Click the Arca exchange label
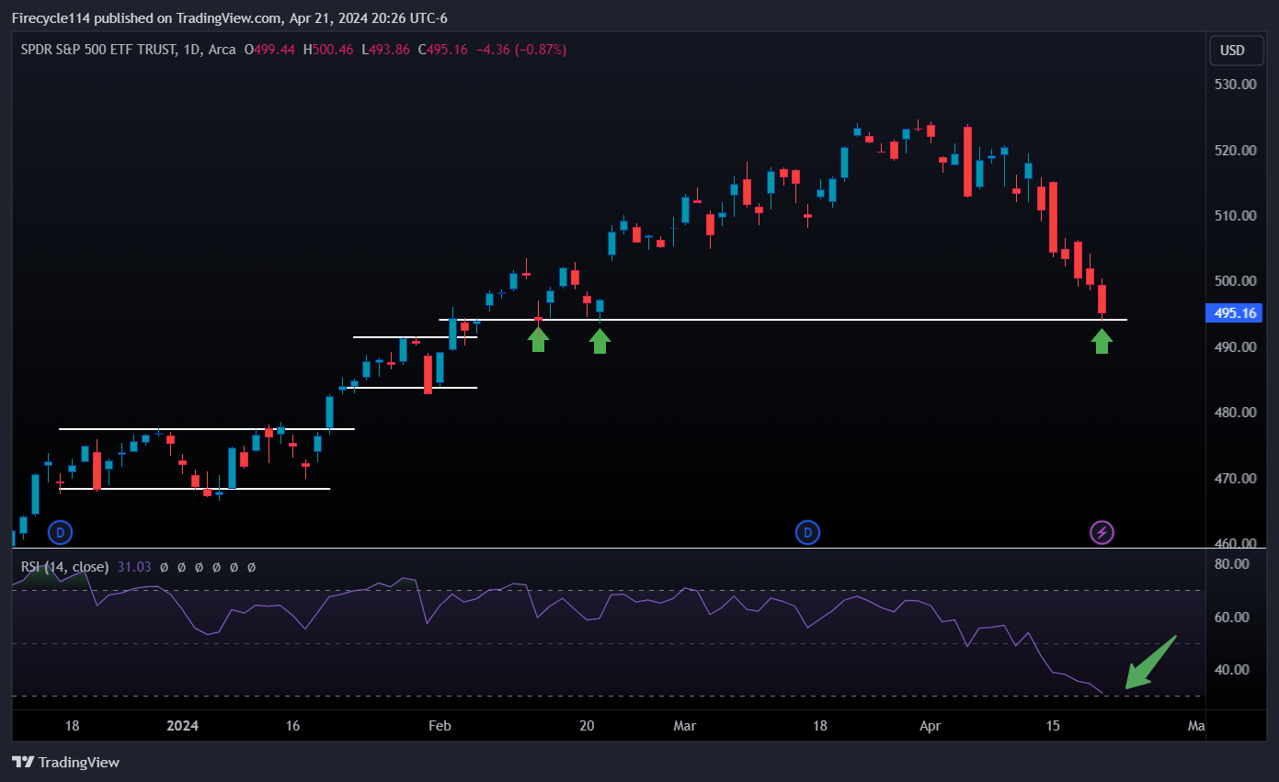 coord(222,50)
